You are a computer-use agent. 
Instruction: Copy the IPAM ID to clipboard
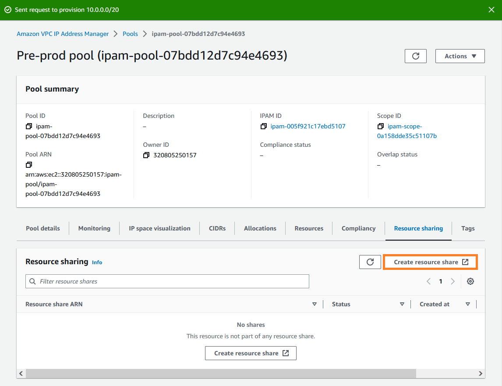(x=263, y=126)
